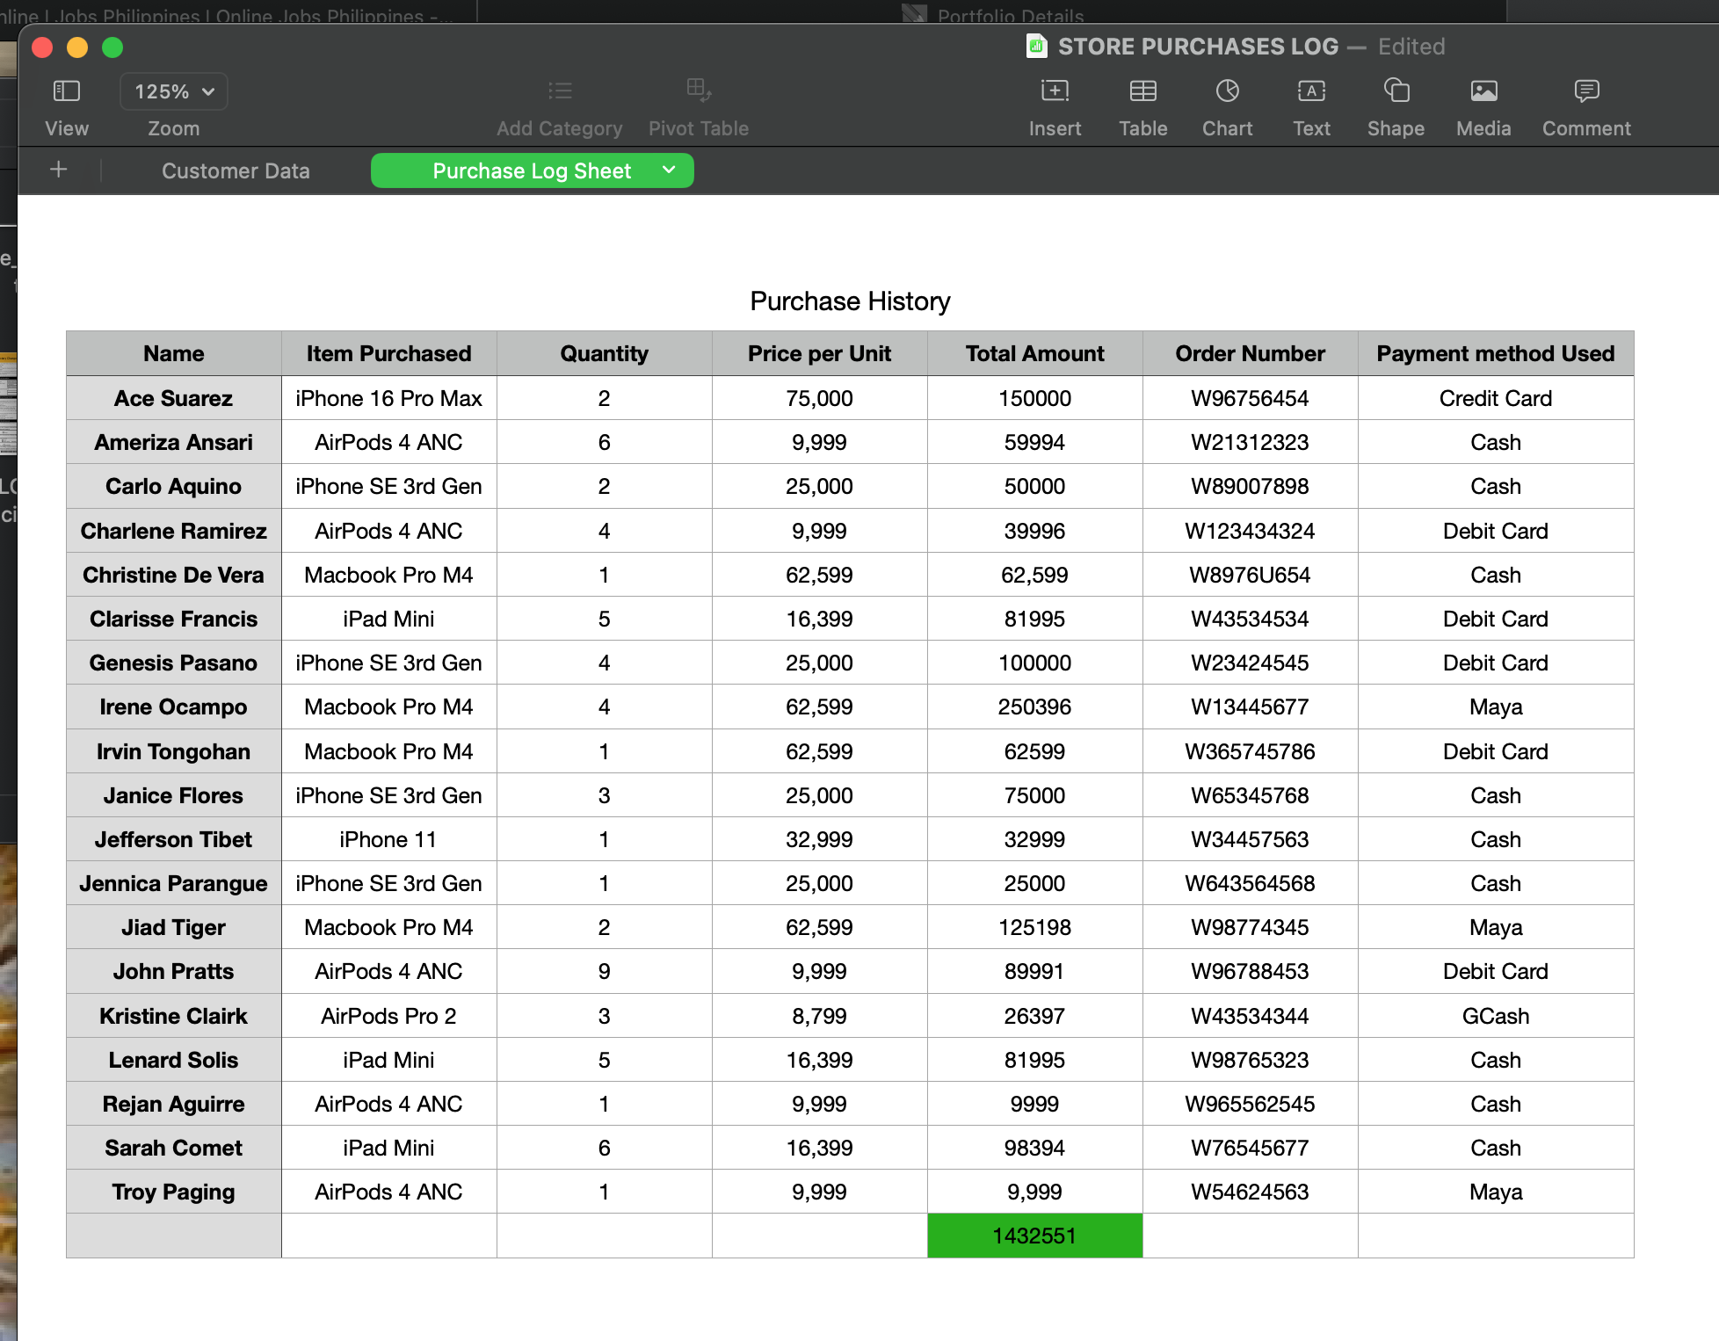Select order number W89007898
This screenshot has height=1341, width=1719.
pyautogui.click(x=1251, y=486)
